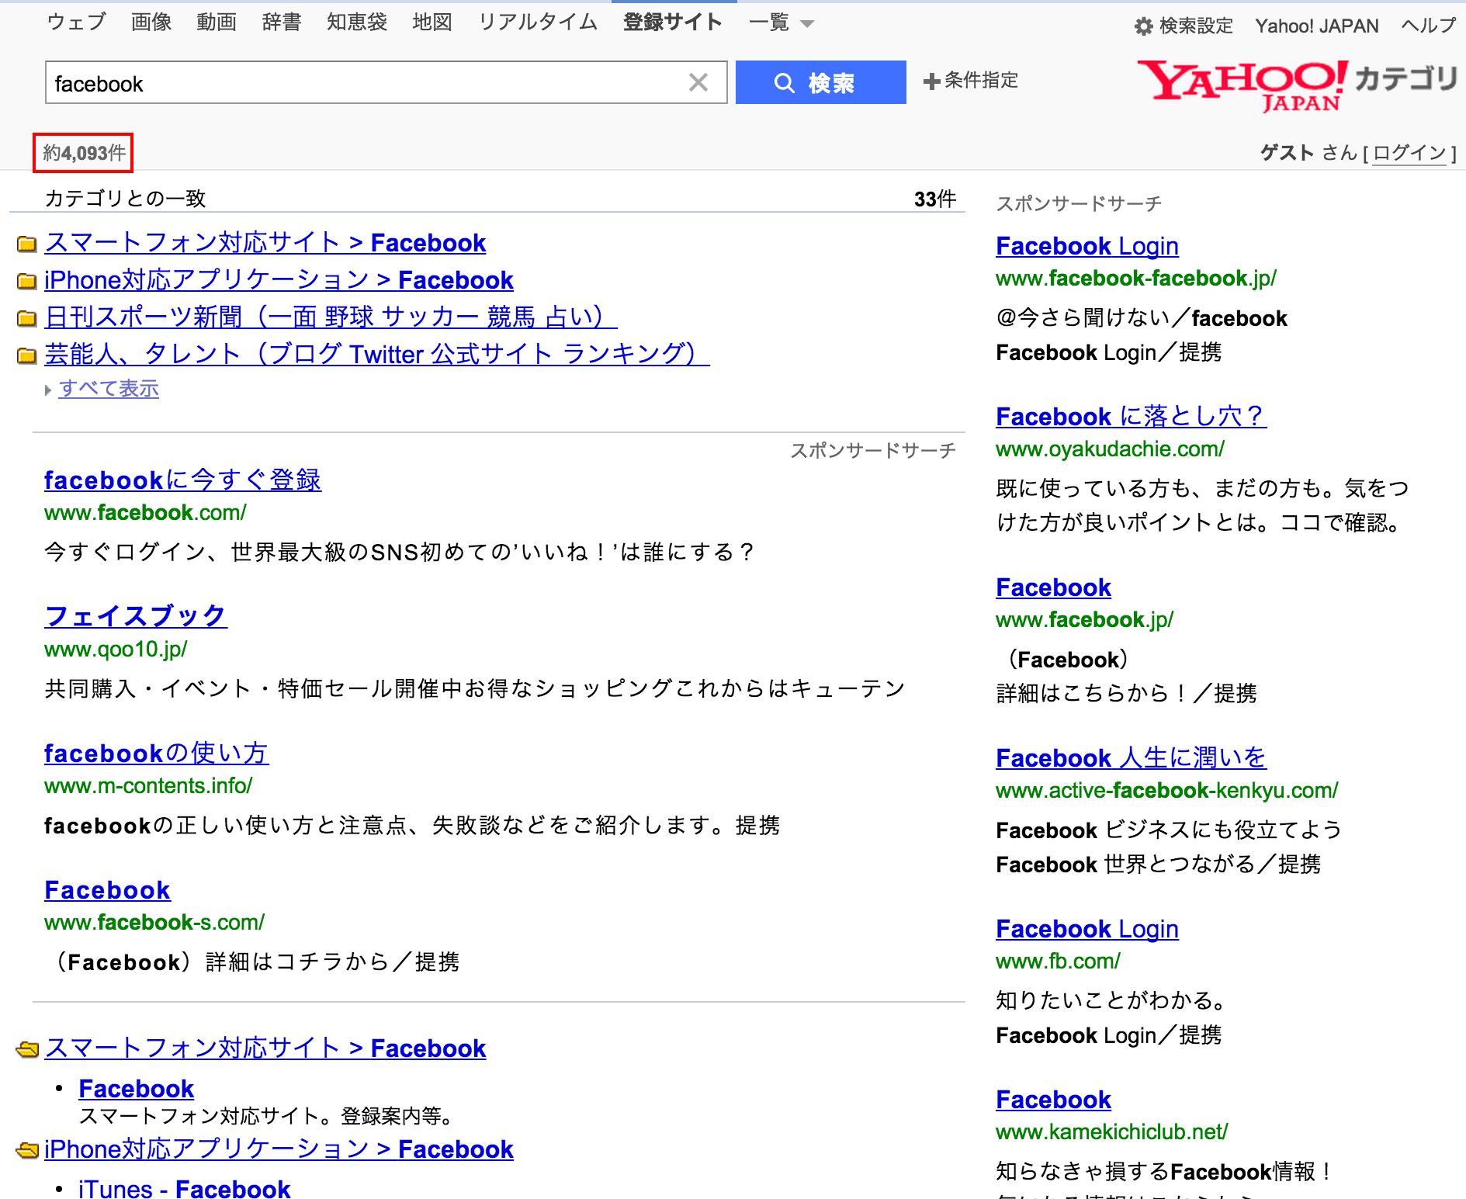Clear the search box with the X icon
1466x1199 pixels.
(x=698, y=83)
